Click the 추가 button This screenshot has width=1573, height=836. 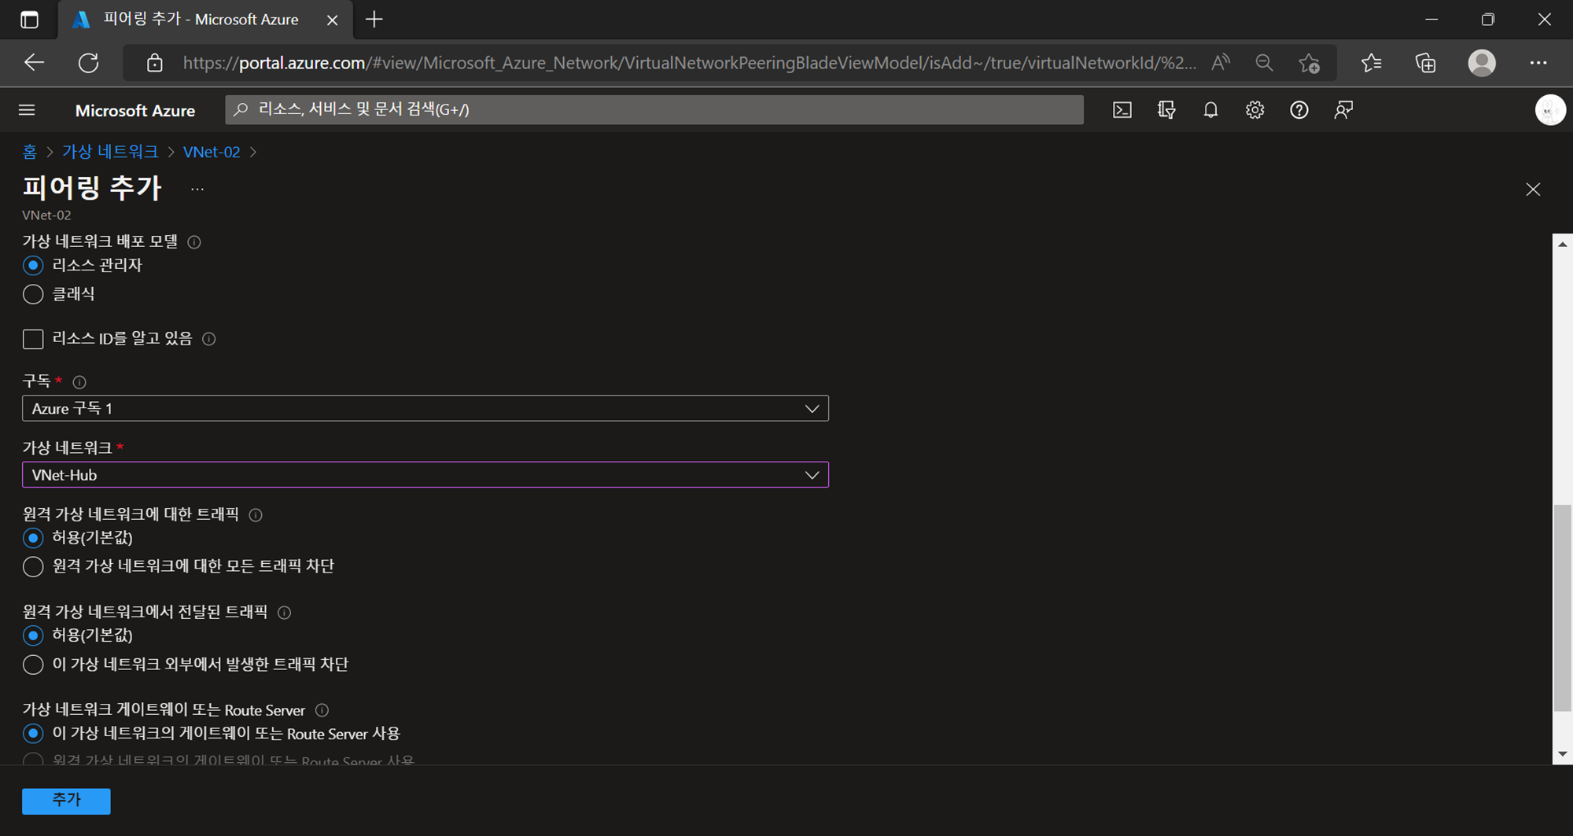(x=66, y=801)
